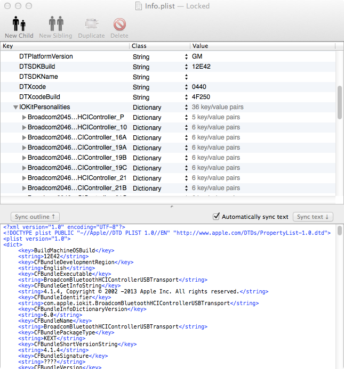Click the 12E42 value of DTSDKBuild
The image size is (344, 369).
[x=201, y=67]
